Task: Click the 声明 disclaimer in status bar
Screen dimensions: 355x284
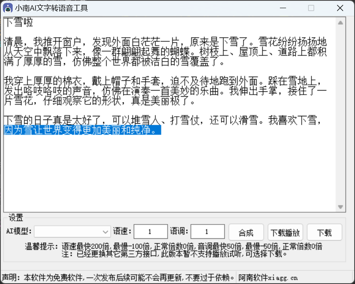Action: pyautogui.click(x=118, y=277)
